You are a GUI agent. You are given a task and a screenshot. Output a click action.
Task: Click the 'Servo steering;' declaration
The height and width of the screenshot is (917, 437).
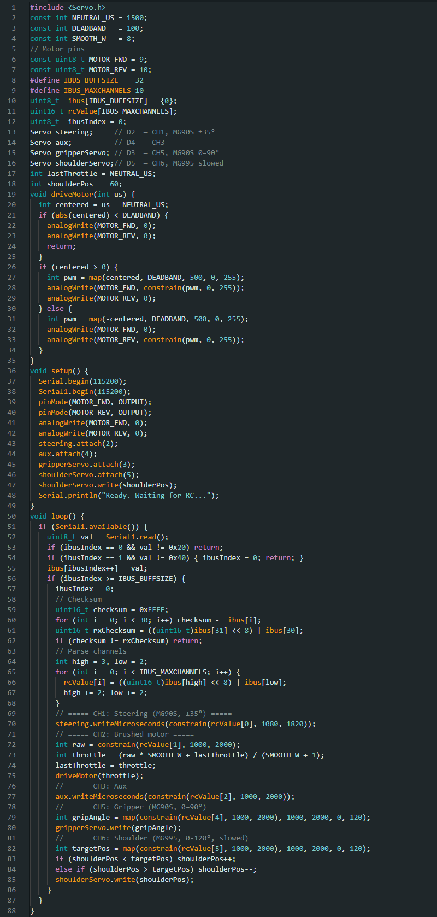[x=61, y=132]
